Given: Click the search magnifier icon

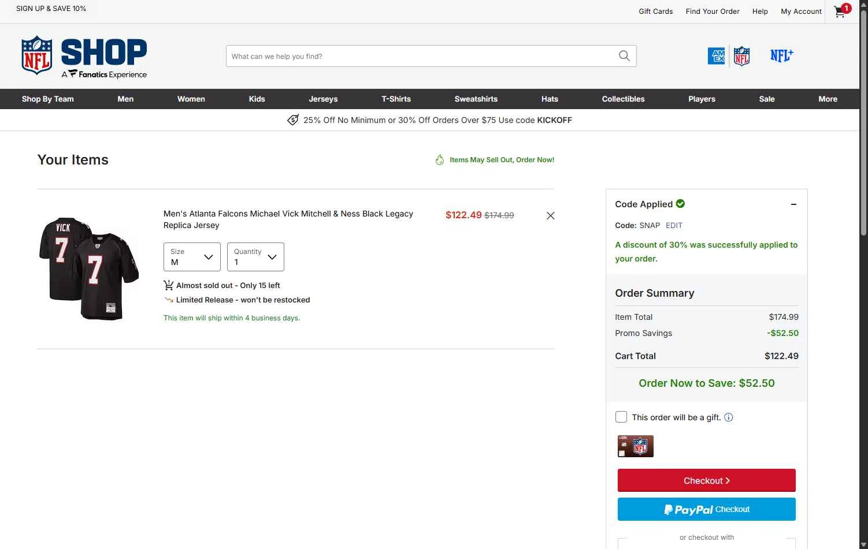Looking at the screenshot, I should click(x=624, y=56).
